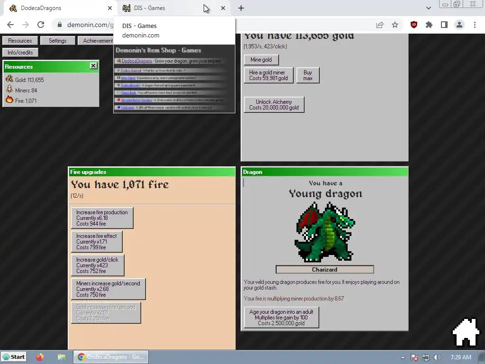Hire a gold miner for 59,981 gold
Screen dimensions: 485x364
(x=269, y=75)
